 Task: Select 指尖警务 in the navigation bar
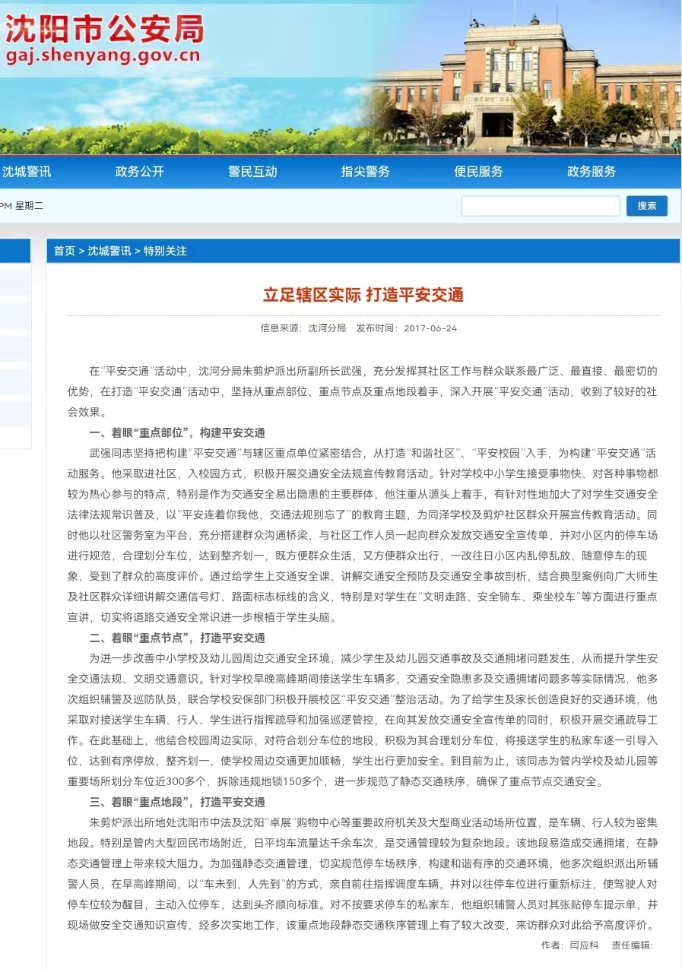coord(366,172)
